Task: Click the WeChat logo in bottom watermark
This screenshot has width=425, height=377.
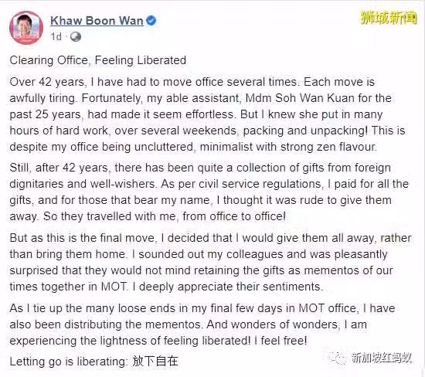Action: 337,358
